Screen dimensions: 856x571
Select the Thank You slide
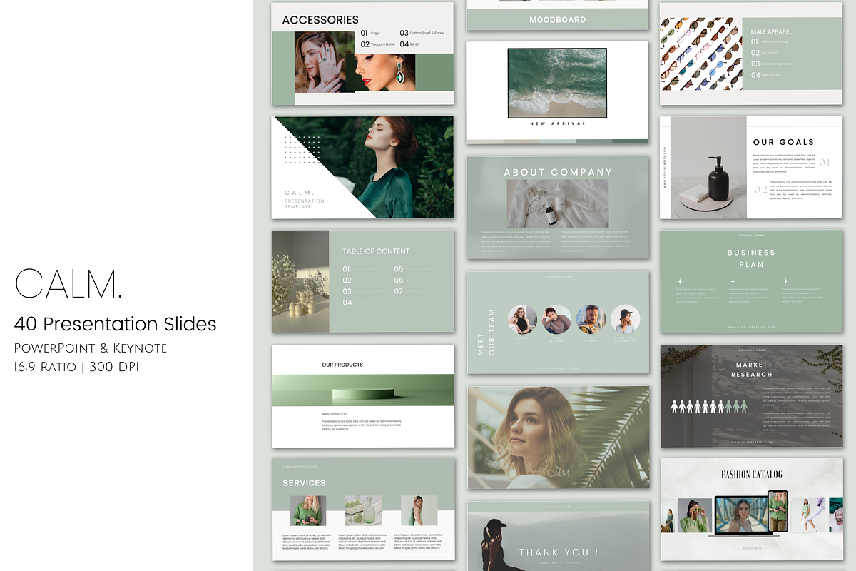[x=559, y=535]
